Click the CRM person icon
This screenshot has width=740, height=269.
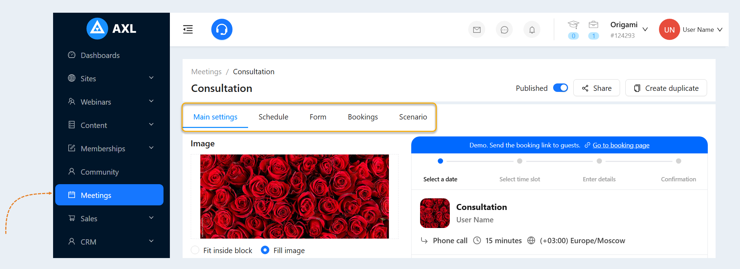pos(72,241)
